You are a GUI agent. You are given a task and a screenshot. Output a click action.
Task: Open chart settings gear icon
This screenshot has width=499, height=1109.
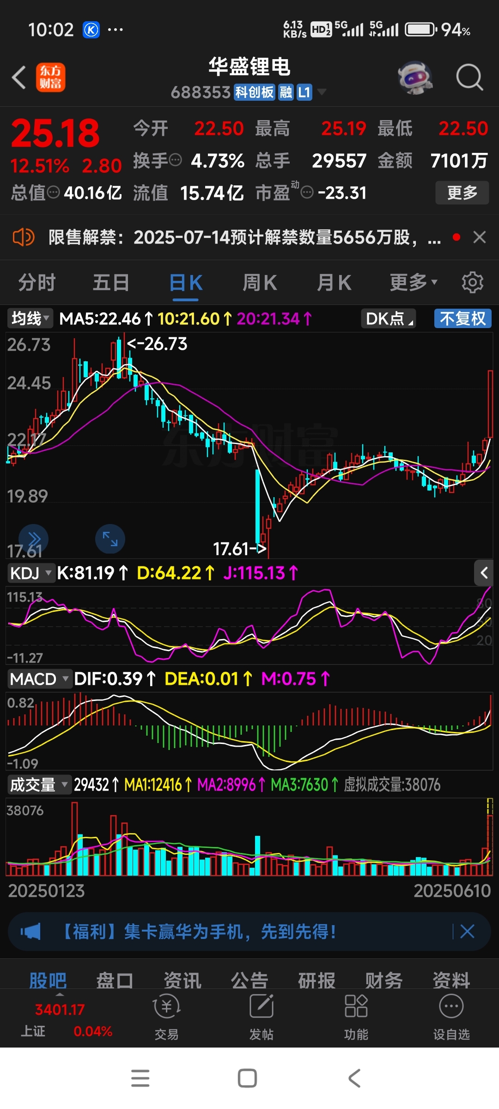pyautogui.click(x=473, y=282)
